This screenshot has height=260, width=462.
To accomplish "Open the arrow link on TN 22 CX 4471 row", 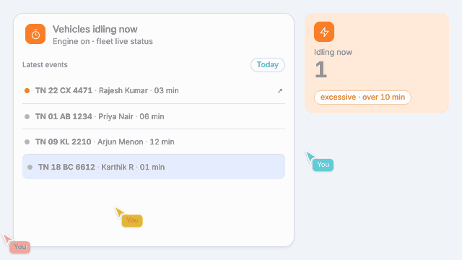I will (x=280, y=91).
